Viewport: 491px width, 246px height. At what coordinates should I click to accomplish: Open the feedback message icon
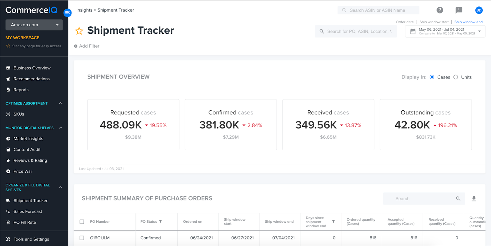point(459,10)
